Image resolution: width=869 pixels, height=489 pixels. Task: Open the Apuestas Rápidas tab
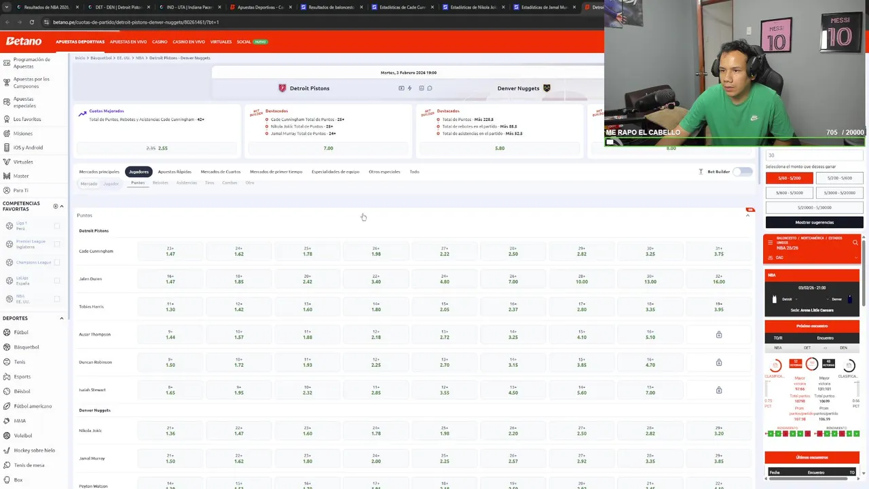pos(174,172)
